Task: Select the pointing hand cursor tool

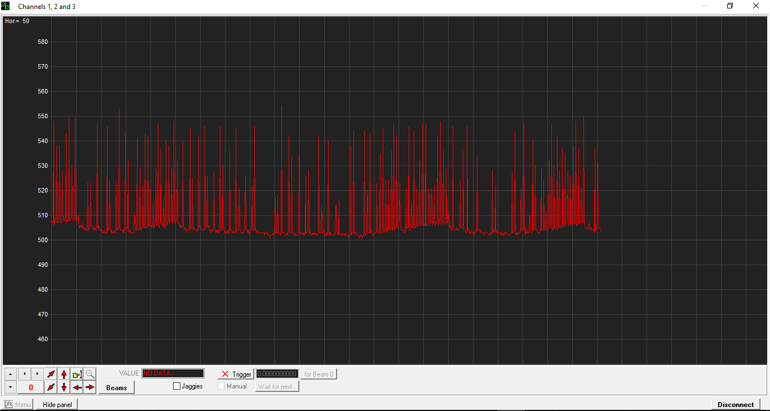Action: coord(77,374)
